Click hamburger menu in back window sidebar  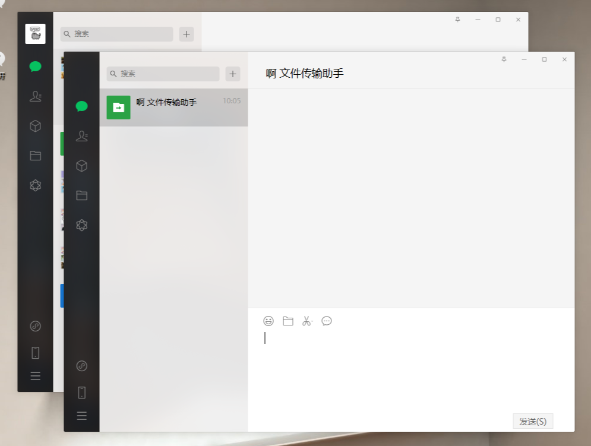click(36, 376)
